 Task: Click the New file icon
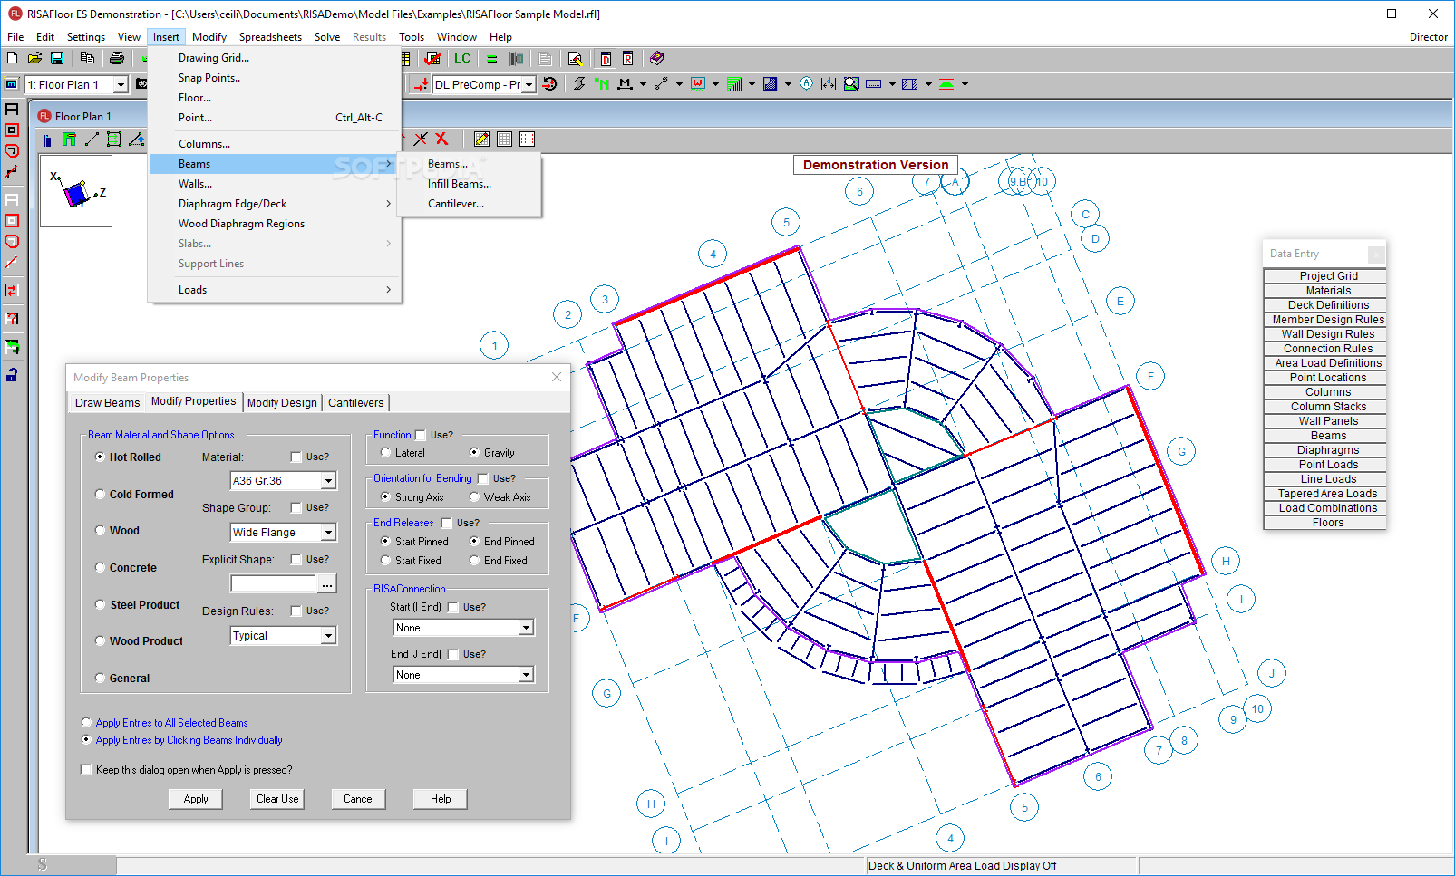tap(12, 58)
